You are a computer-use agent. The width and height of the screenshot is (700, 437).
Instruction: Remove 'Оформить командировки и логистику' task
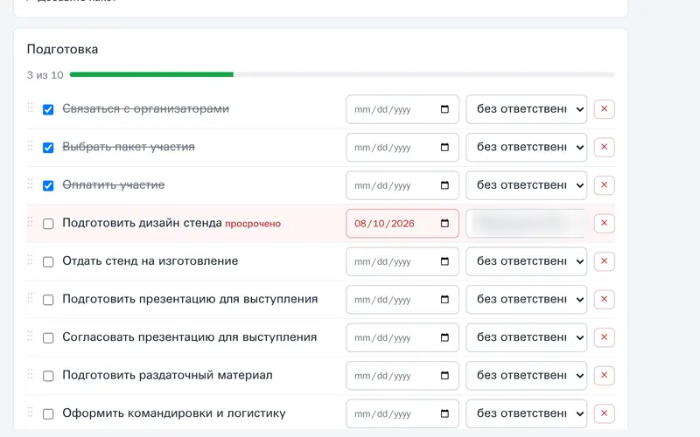(604, 413)
